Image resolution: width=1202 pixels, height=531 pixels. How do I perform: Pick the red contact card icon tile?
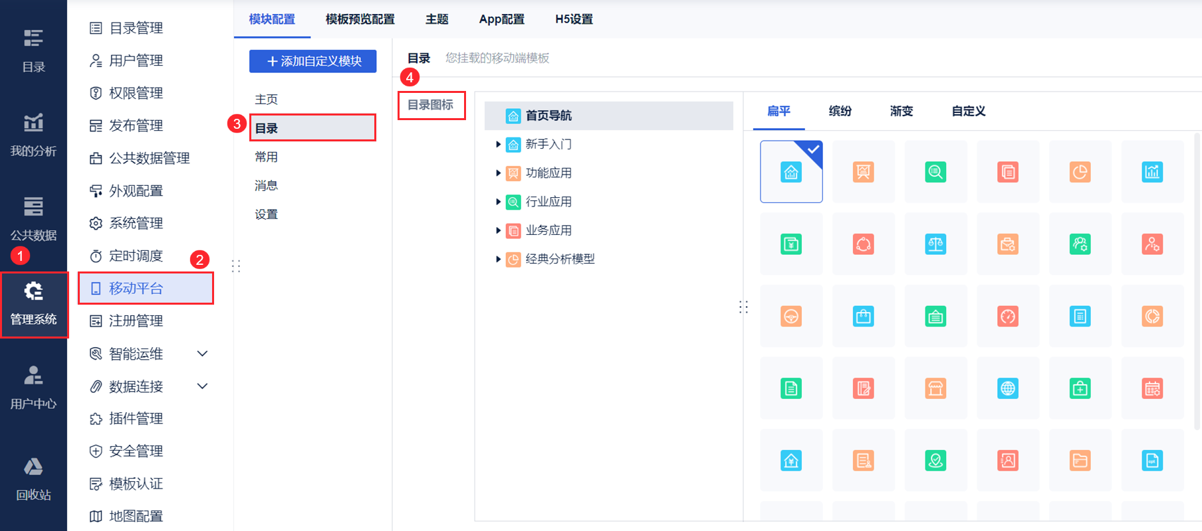1008,461
